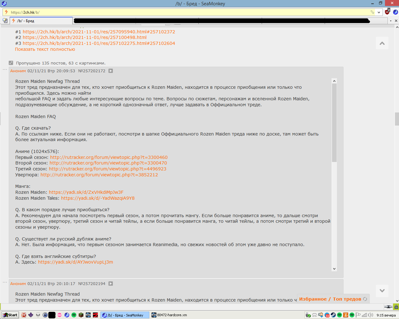Launch Spotify from the quick launch bar
Viewport: 399px width, 319px height.
coord(74,315)
